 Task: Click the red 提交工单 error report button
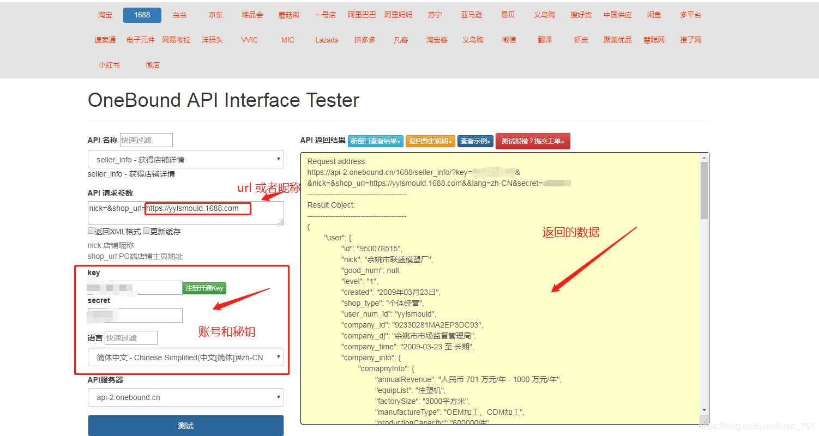[x=533, y=141]
